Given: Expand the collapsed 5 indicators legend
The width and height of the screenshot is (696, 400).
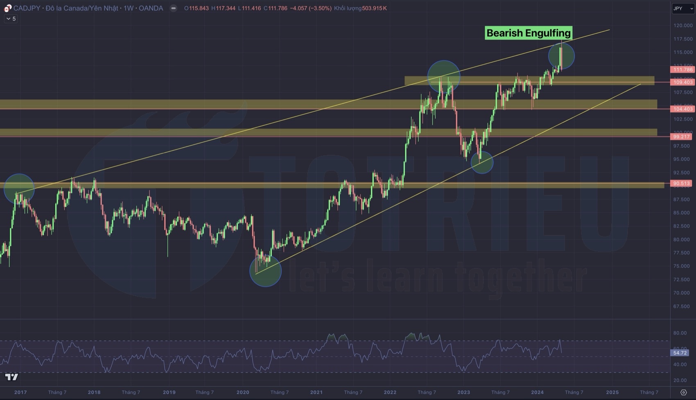Looking at the screenshot, I should pos(11,19).
